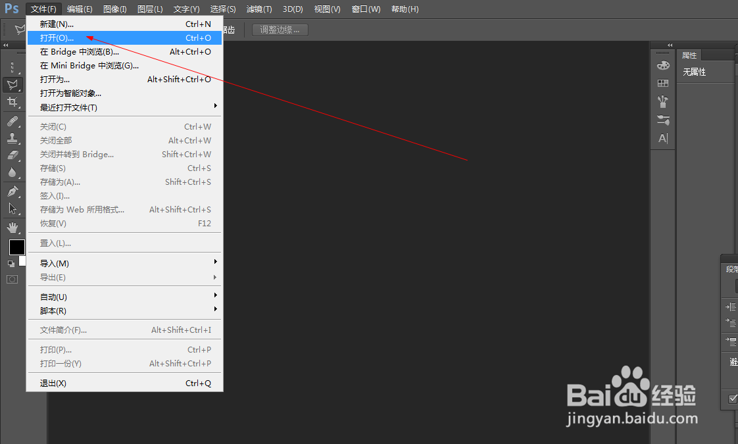Choose 退出(X) to quit Photoshop
The image size is (738, 444).
pyautogui.click(x=125, y=383)
